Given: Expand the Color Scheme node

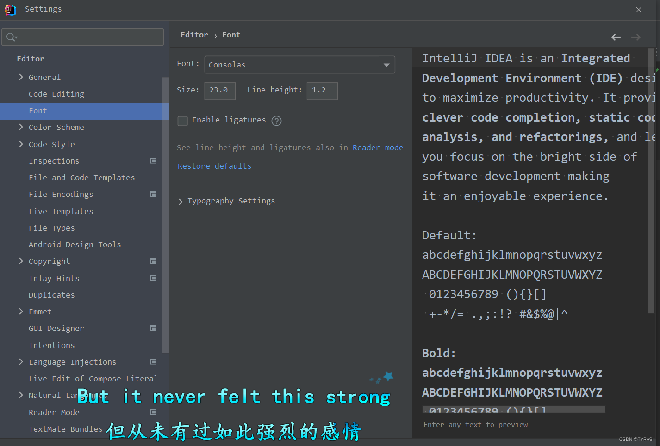Looking at the screenshot, I should (21, 127).
